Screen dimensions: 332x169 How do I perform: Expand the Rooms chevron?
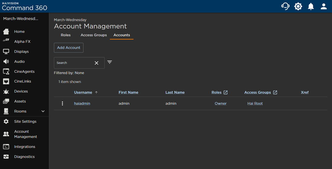43,111
